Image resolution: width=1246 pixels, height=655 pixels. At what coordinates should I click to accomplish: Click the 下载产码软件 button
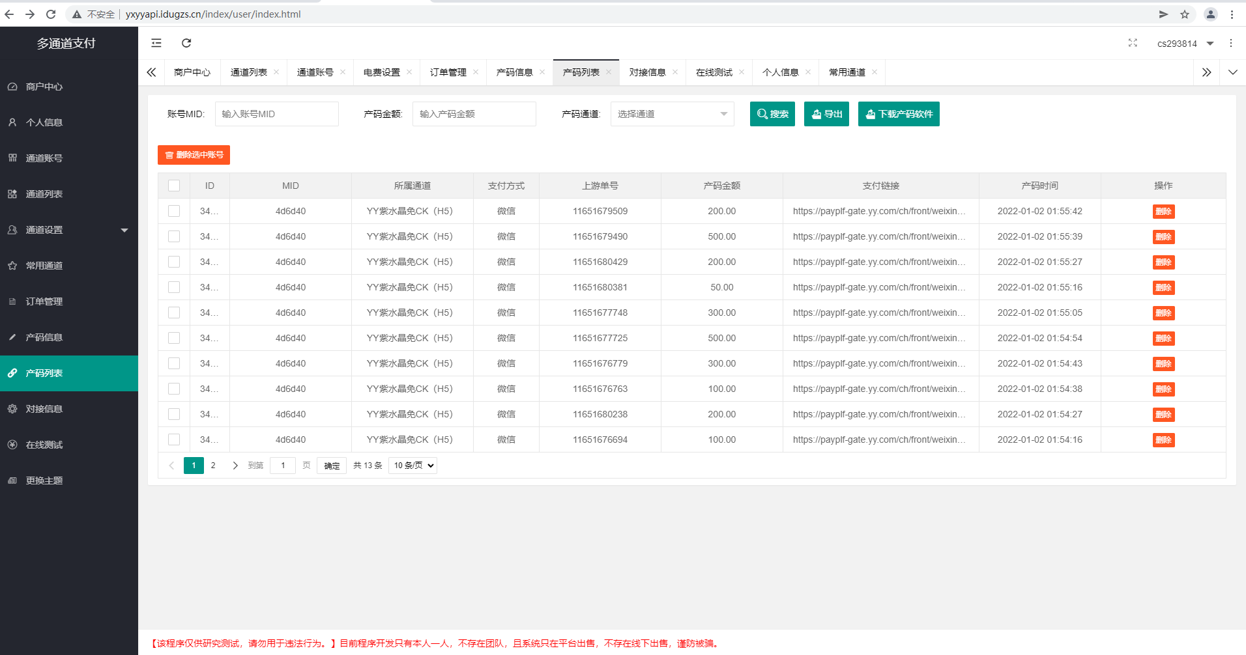tap(899, 114)
